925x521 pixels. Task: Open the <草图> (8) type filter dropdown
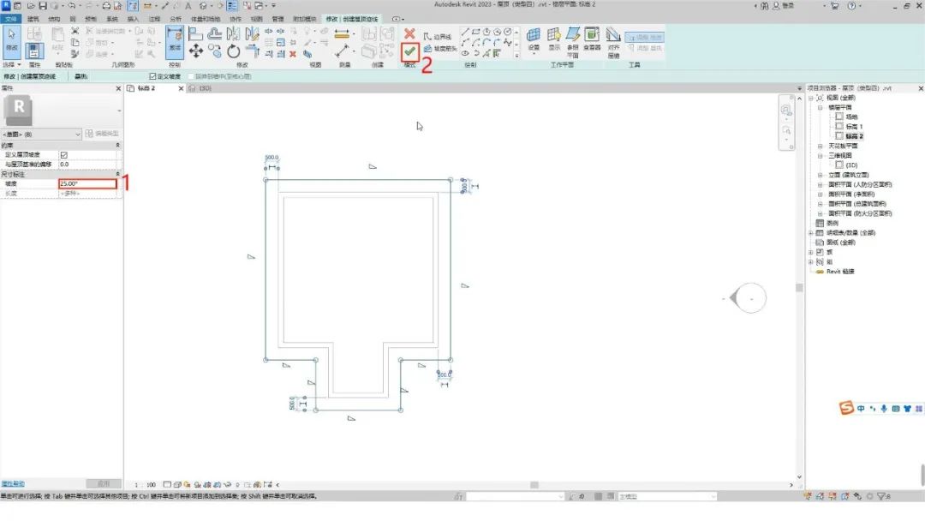pos(78,135)
